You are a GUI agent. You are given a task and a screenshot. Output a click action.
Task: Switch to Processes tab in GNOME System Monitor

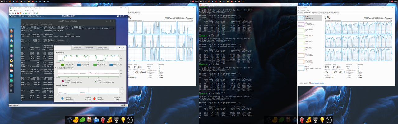(77, 47)
